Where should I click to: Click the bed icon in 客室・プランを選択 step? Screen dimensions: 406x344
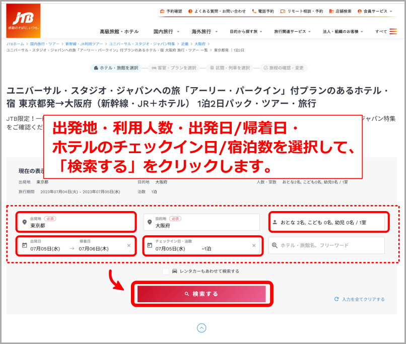click(154, 68)
